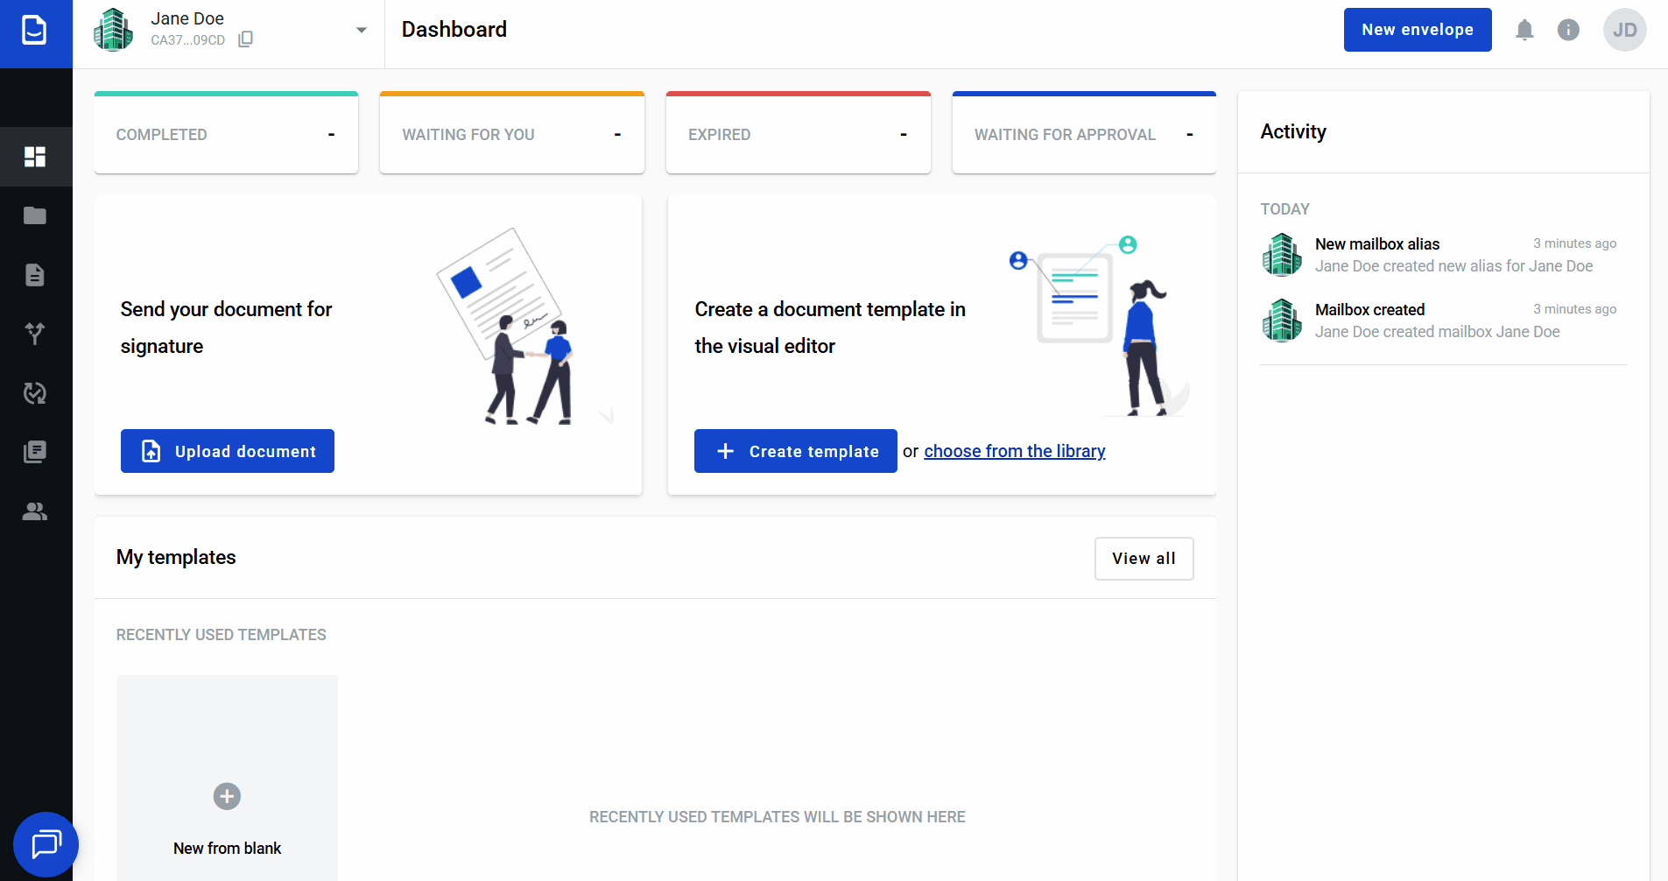Select the Waiting For Approval status card

point(1084,134)
